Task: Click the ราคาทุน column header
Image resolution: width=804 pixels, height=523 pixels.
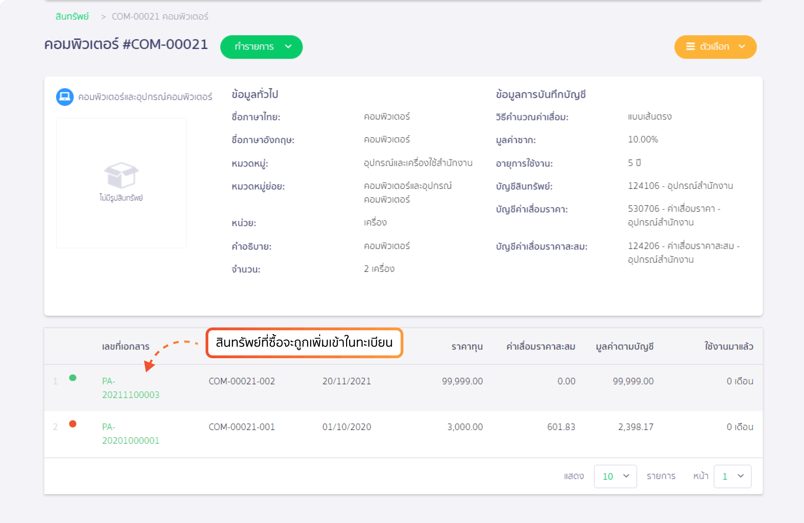Action: tap(467, 347)
